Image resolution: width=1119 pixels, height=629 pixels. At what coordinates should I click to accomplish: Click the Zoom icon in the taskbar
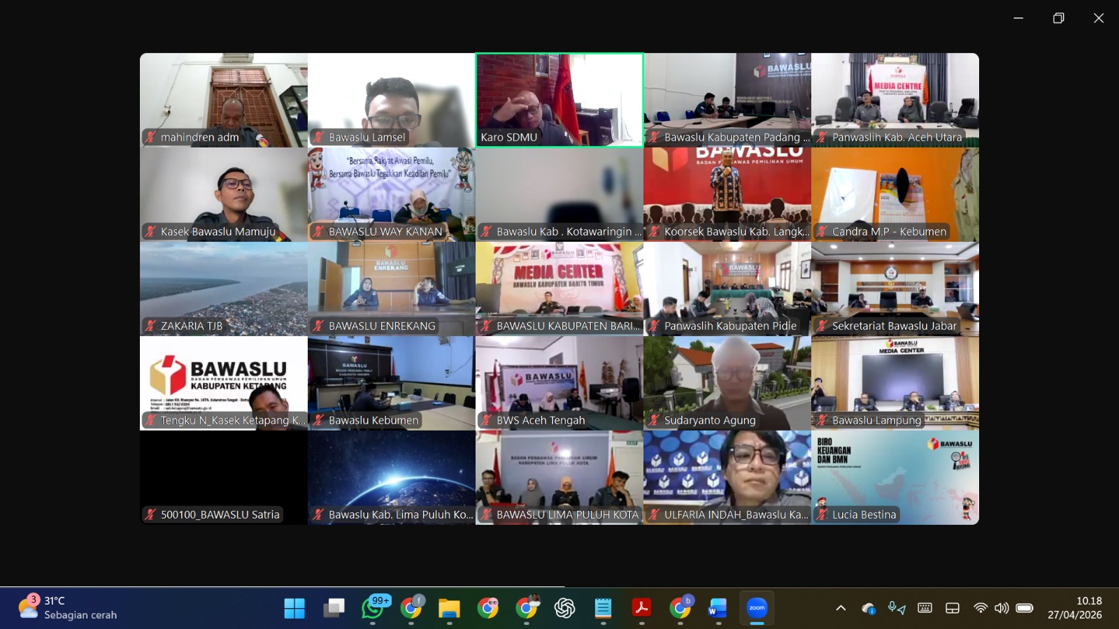tap(757, 608)
